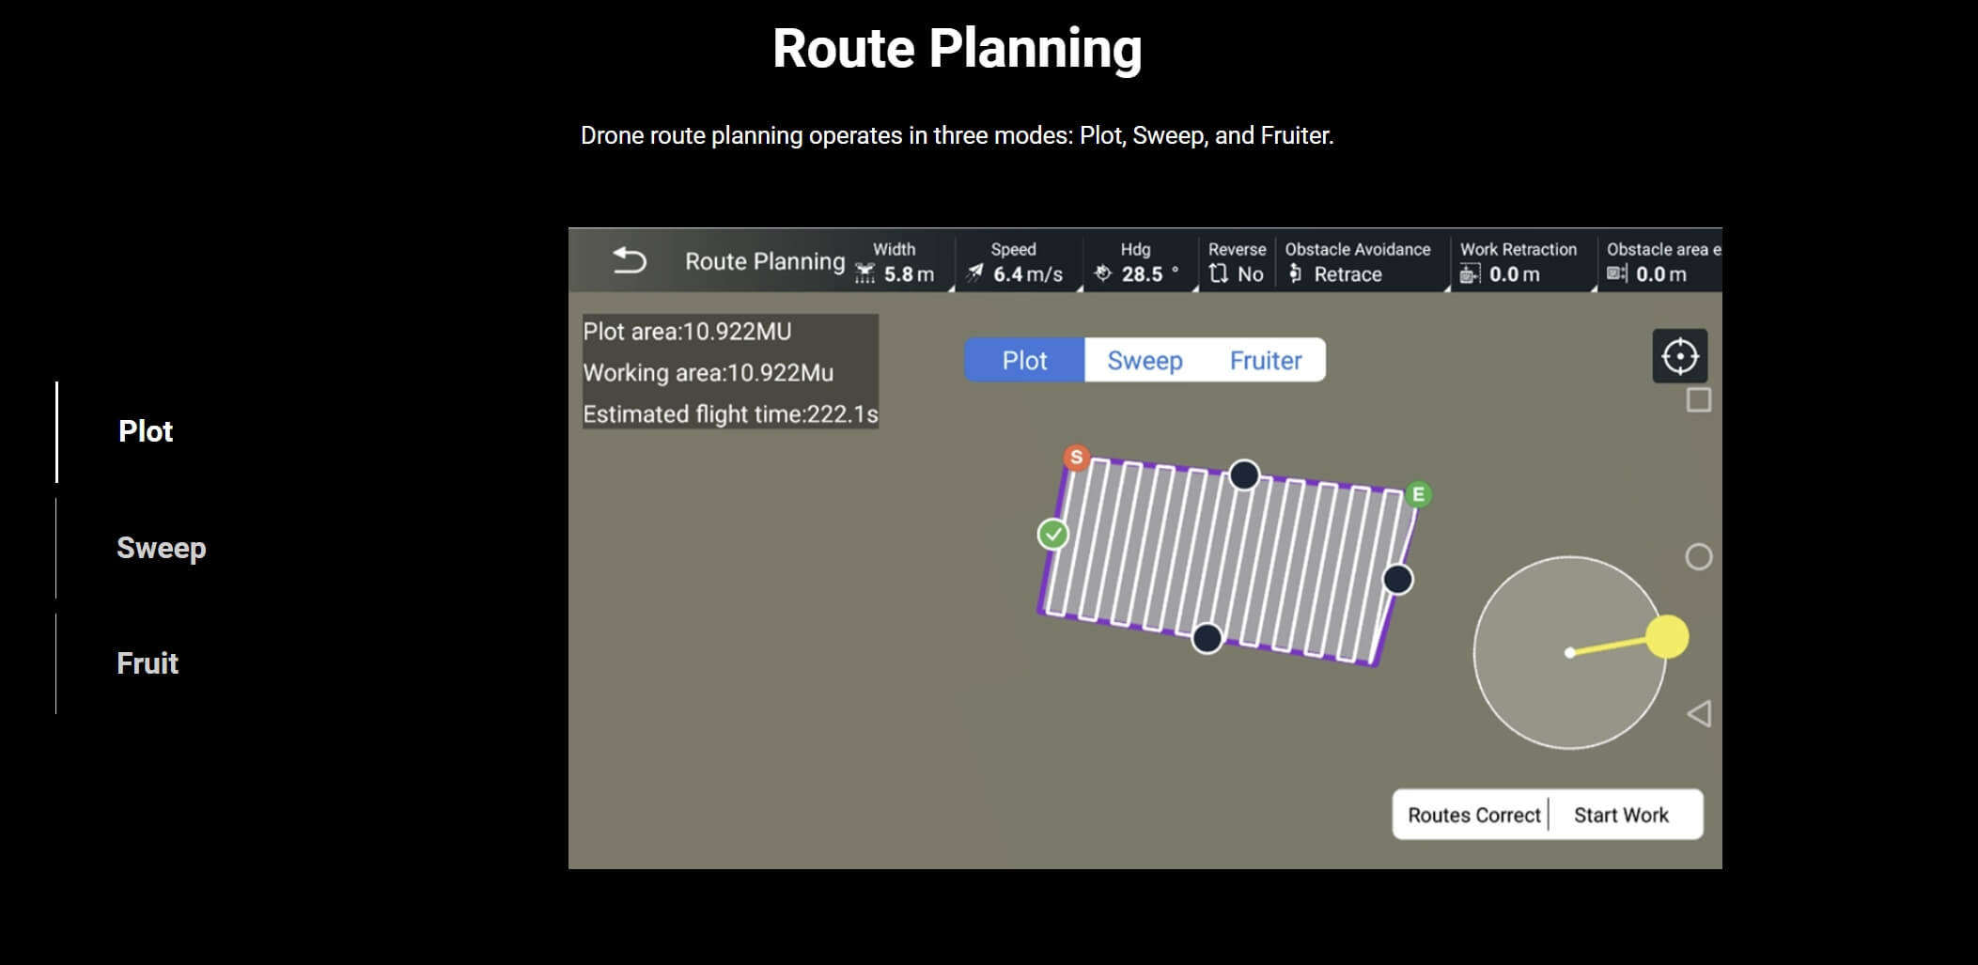Click the green checkmark vertex on the plot
The width and height of the screenshot is (1978, 965).
click(x=1051, y=535)
